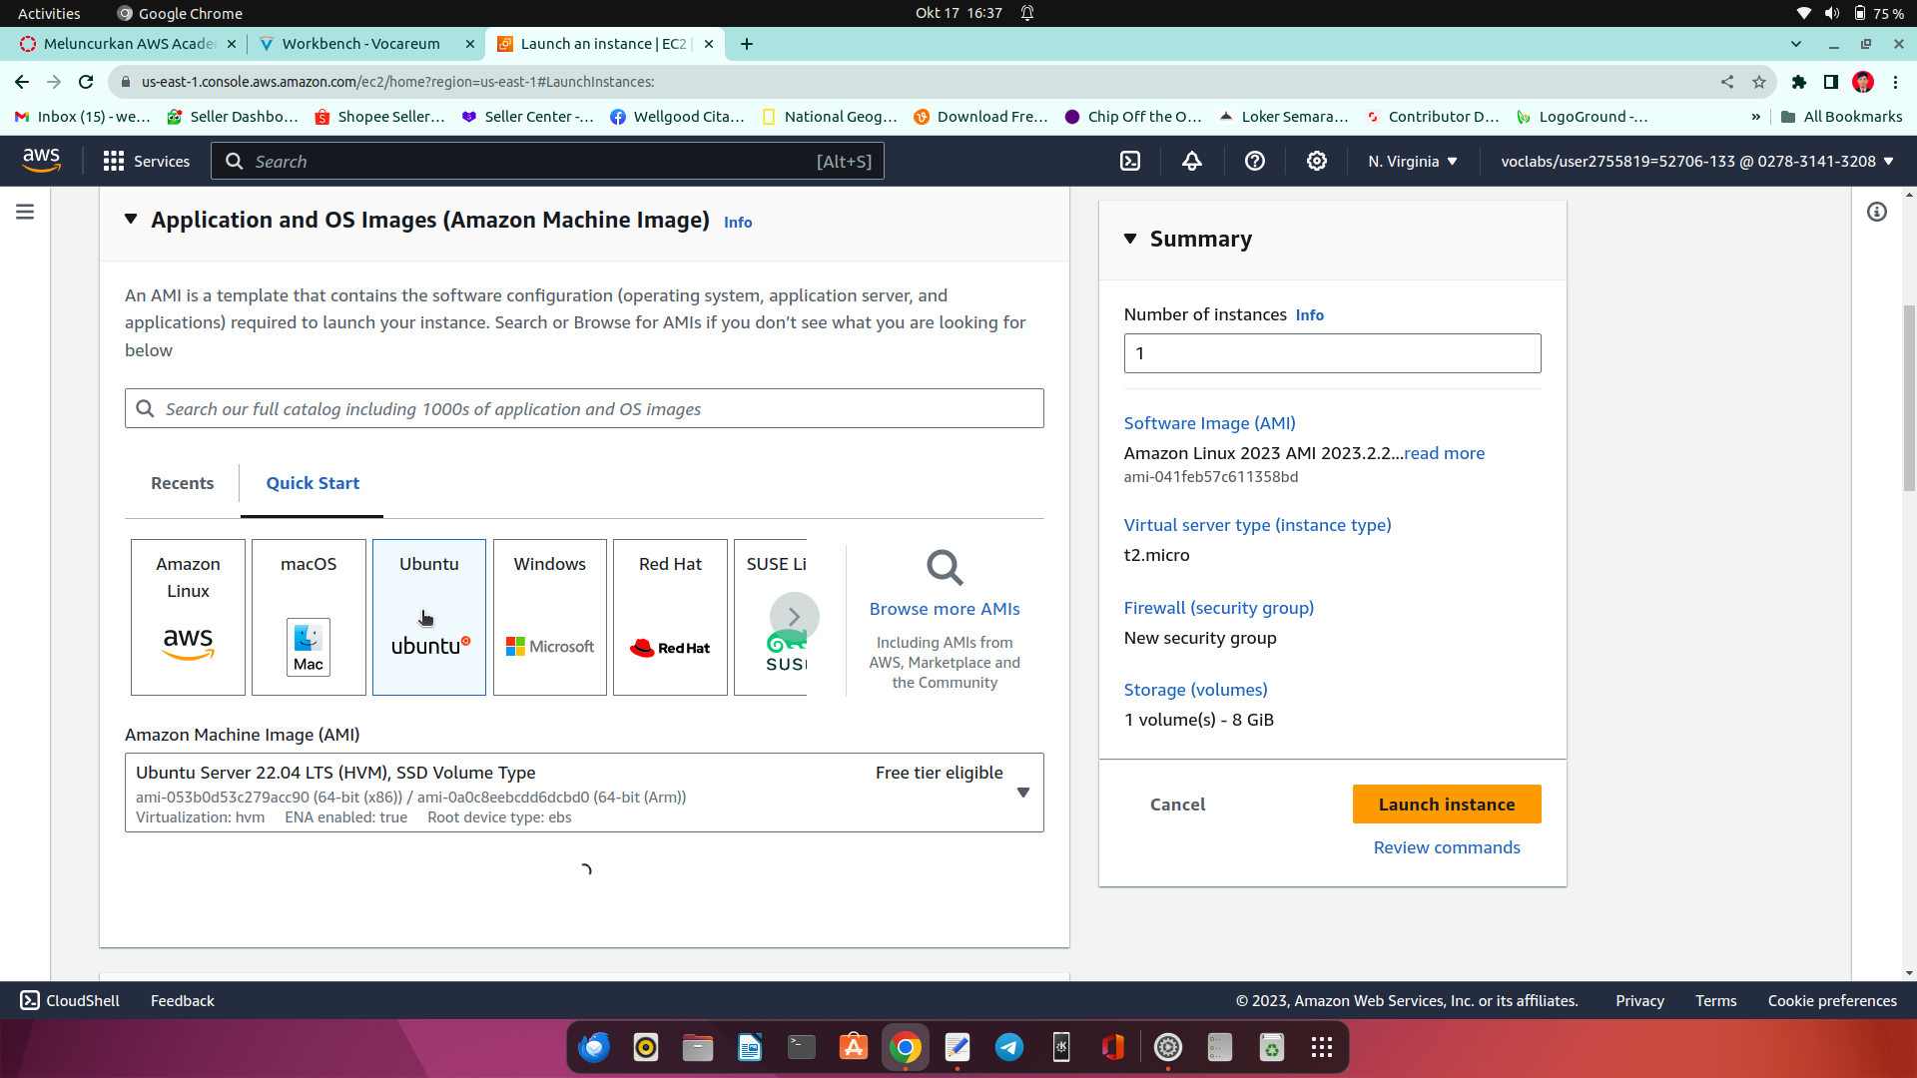Open the Review commands link
This screenshot has height=1078, width=1917.
point(1446,847)
